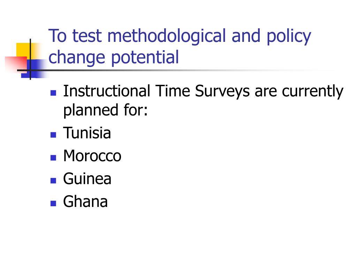Viewport: 357px width, 268px height.
Task: Click the Guinea list item text
Action: 87,179
